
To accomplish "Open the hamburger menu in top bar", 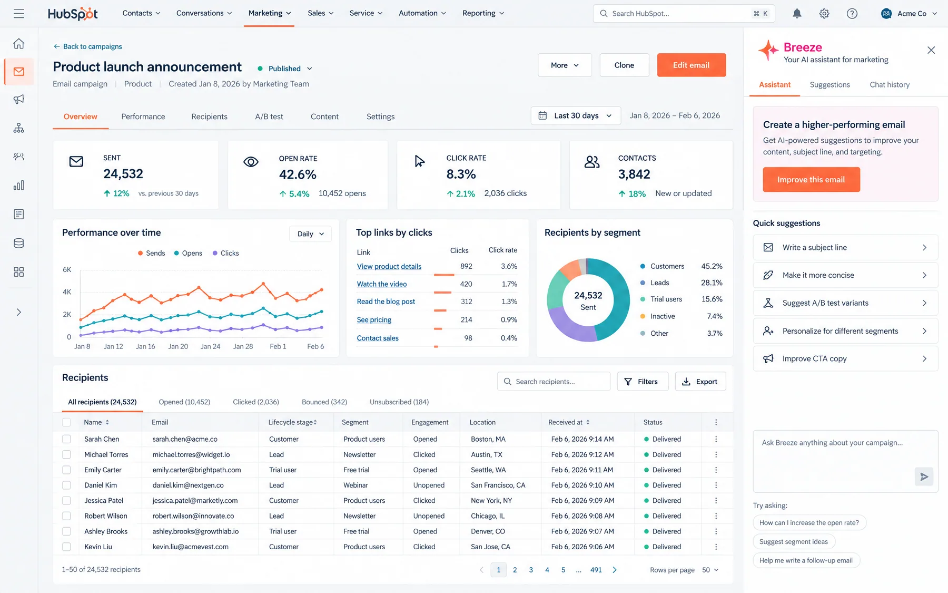I will 19,14.
